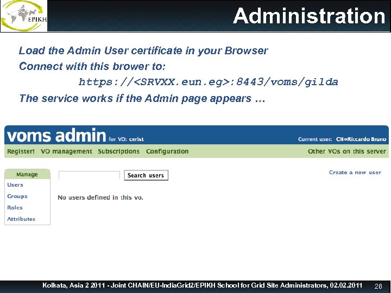
Task: Focus the user search input field
Action: coord(89,175)
